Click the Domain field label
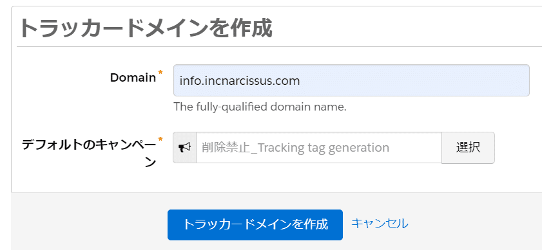Screen dimensions: 542x250 point(133,78)
